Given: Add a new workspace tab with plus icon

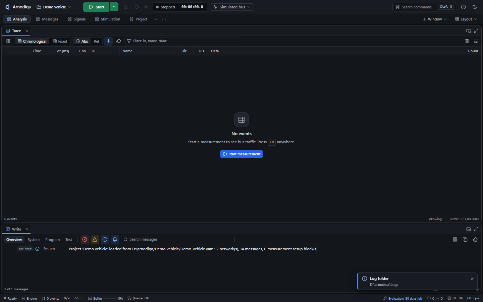Looking at the screenshot, I should click(156, 19).
